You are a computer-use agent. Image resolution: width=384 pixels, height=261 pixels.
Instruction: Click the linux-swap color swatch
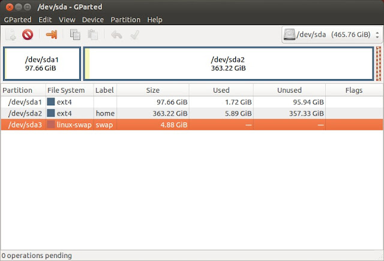tap(51, 125)
